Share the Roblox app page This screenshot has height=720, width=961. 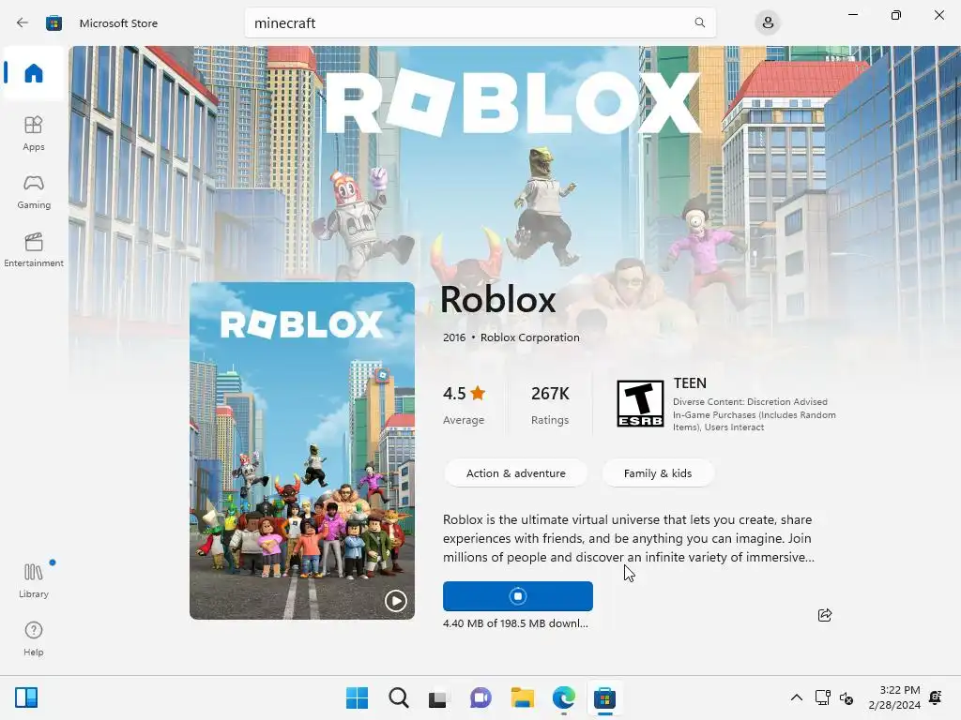click(825, 615)
